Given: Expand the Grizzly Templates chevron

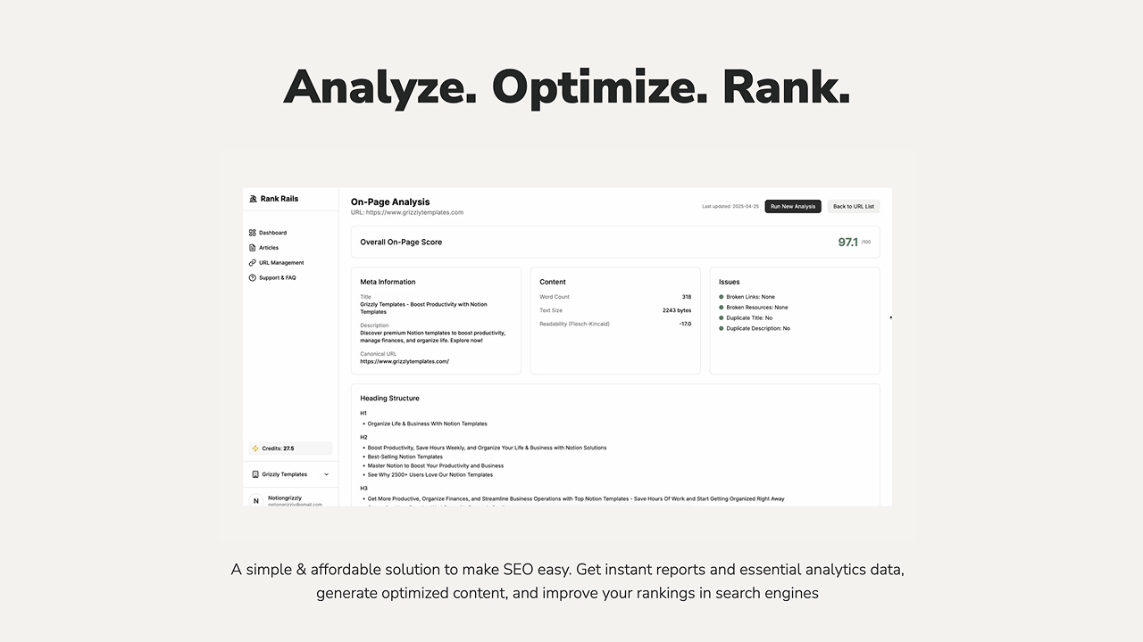Looking at the screenshot, I should coord(326,474).
